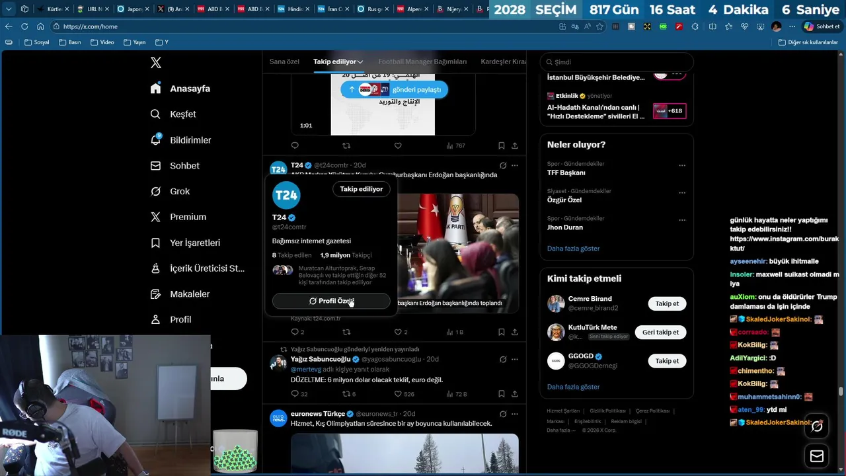Click Daha fazla göster under Kimi takip etmeli
The image size is (846, 476).
coord(573,387)
